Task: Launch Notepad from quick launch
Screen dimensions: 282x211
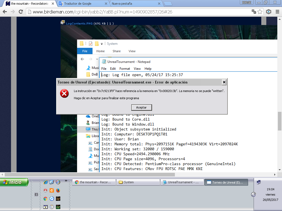Action: [51, 207]
